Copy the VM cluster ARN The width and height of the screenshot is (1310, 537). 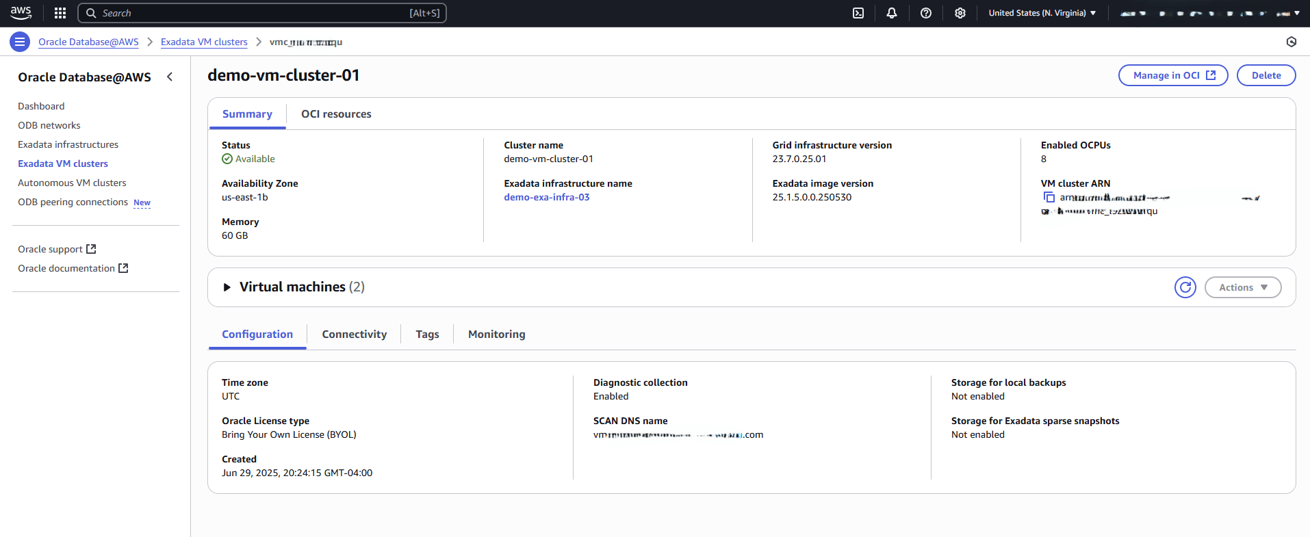(1049, 197)
